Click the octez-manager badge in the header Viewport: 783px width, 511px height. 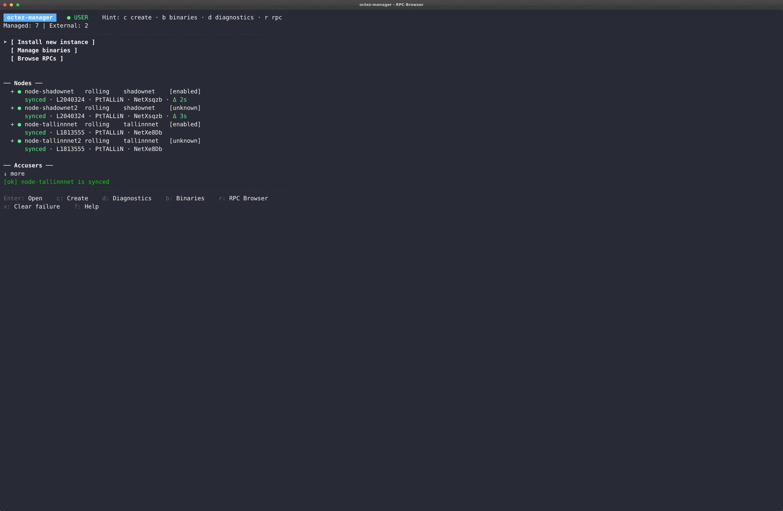(x=30, y=17)
